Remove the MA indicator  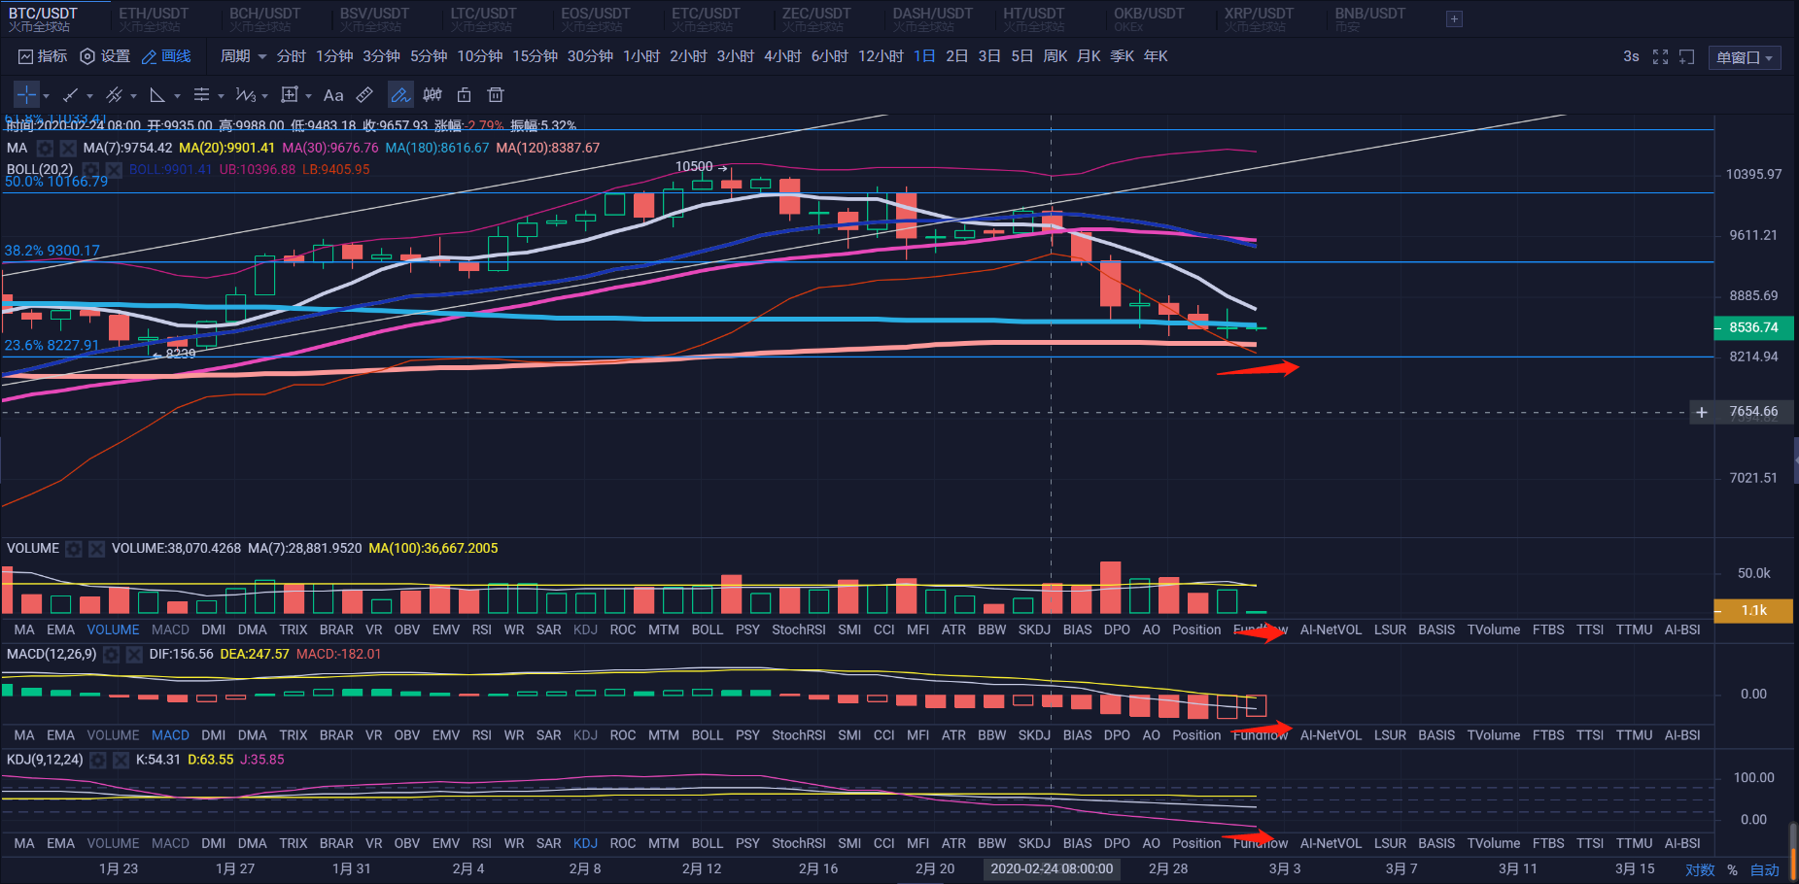pos(68,148)
